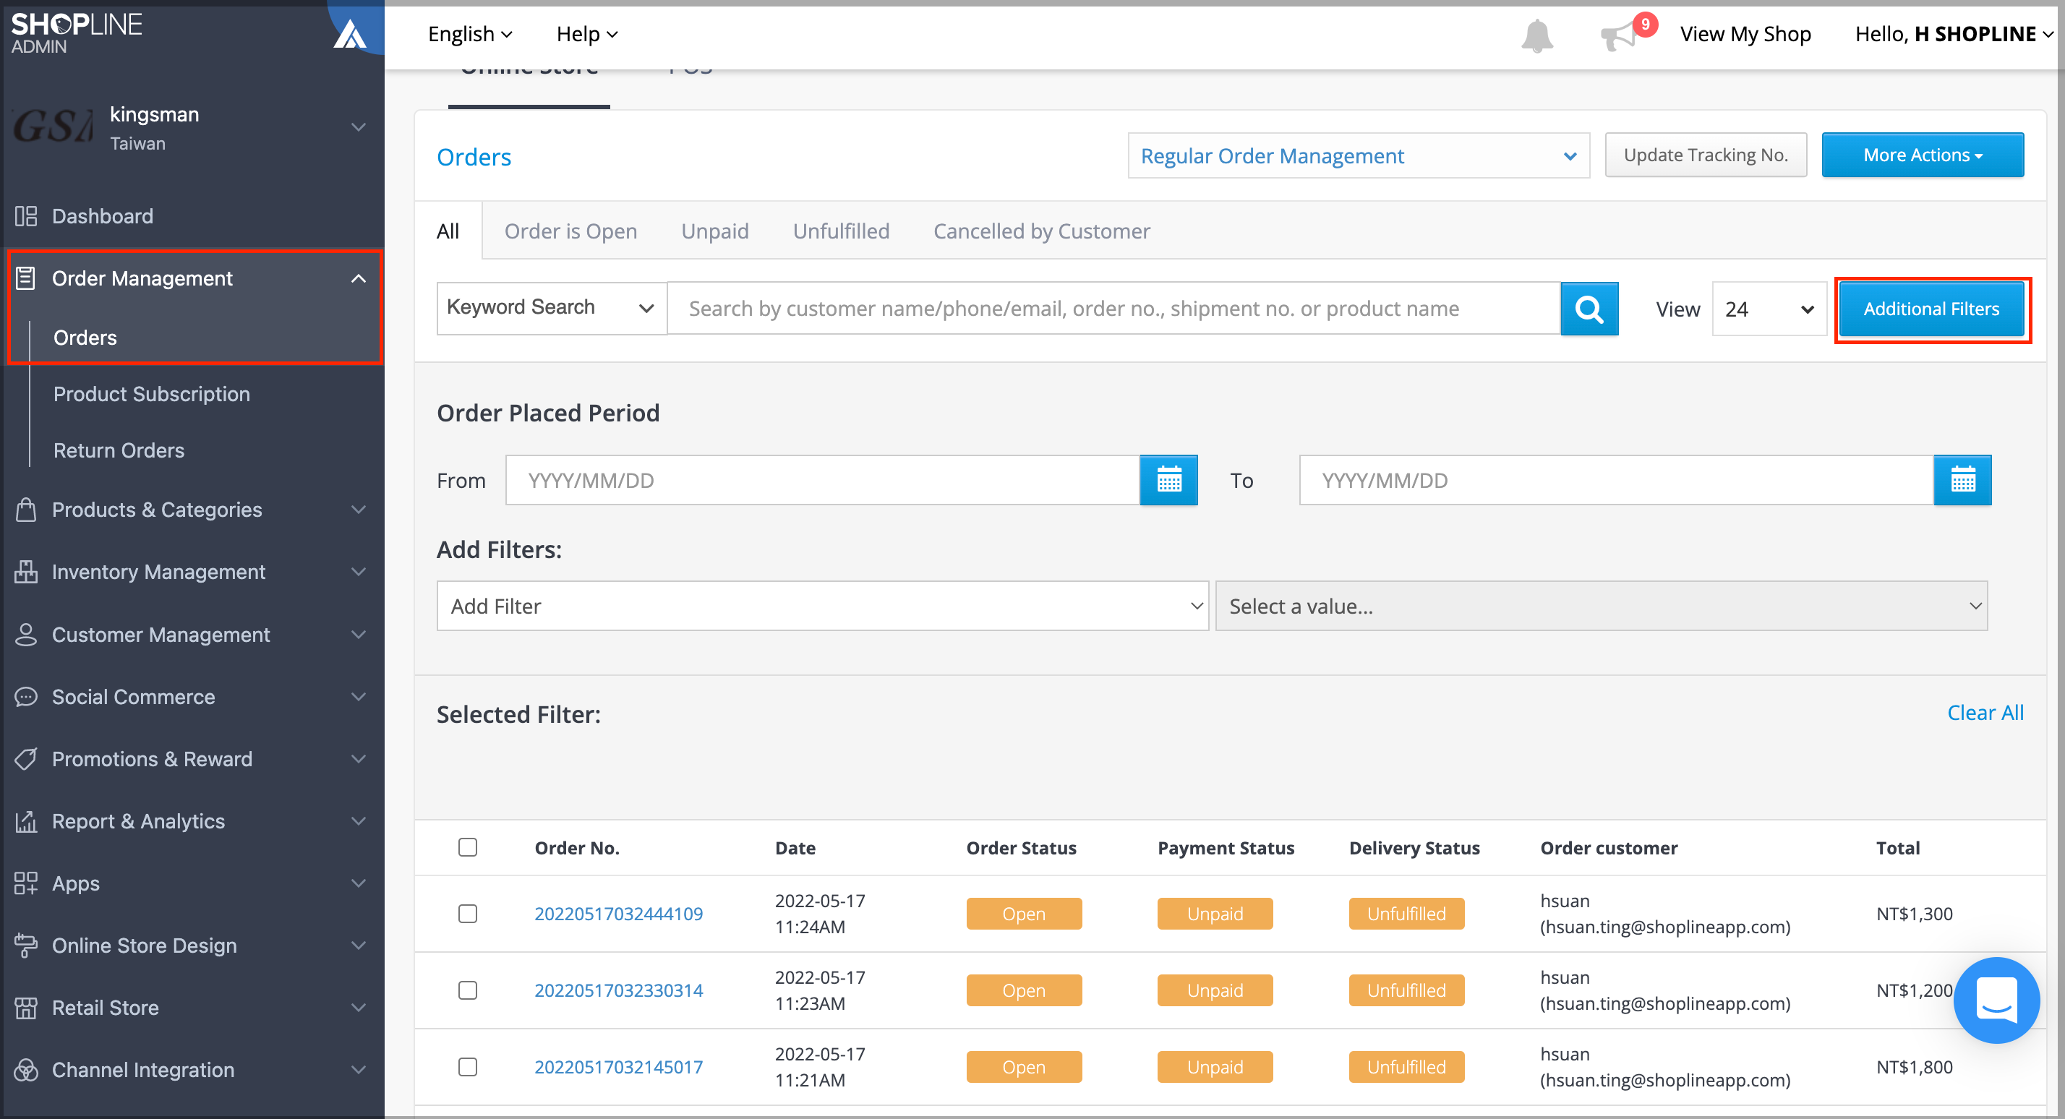Viewport: 2065px width, 1119px height.
Task: Click the white triangle logo badge
Action: pyautogui.click(x=349, y=35)
